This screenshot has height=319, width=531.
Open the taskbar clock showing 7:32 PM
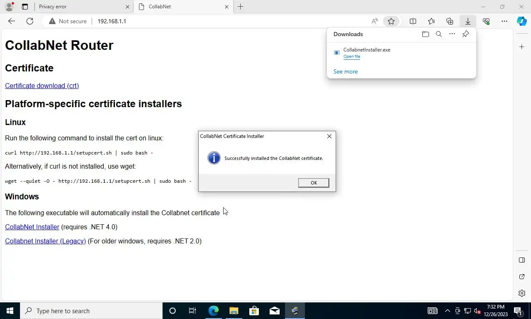(496, 311)
